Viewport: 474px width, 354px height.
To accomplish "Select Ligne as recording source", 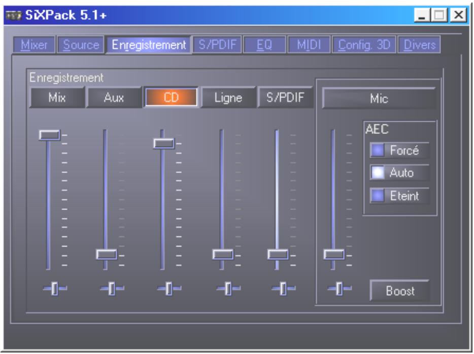I will (228, 97).
